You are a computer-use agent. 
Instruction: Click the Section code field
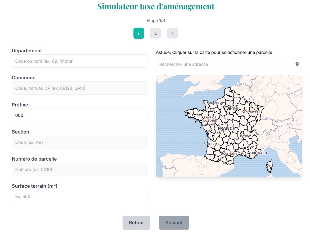coord(79,142)
